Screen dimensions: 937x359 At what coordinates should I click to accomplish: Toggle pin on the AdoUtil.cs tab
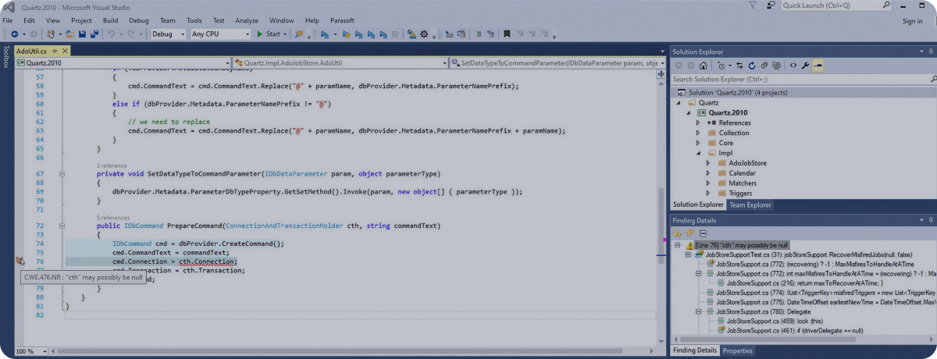click(x=54, y=52)
